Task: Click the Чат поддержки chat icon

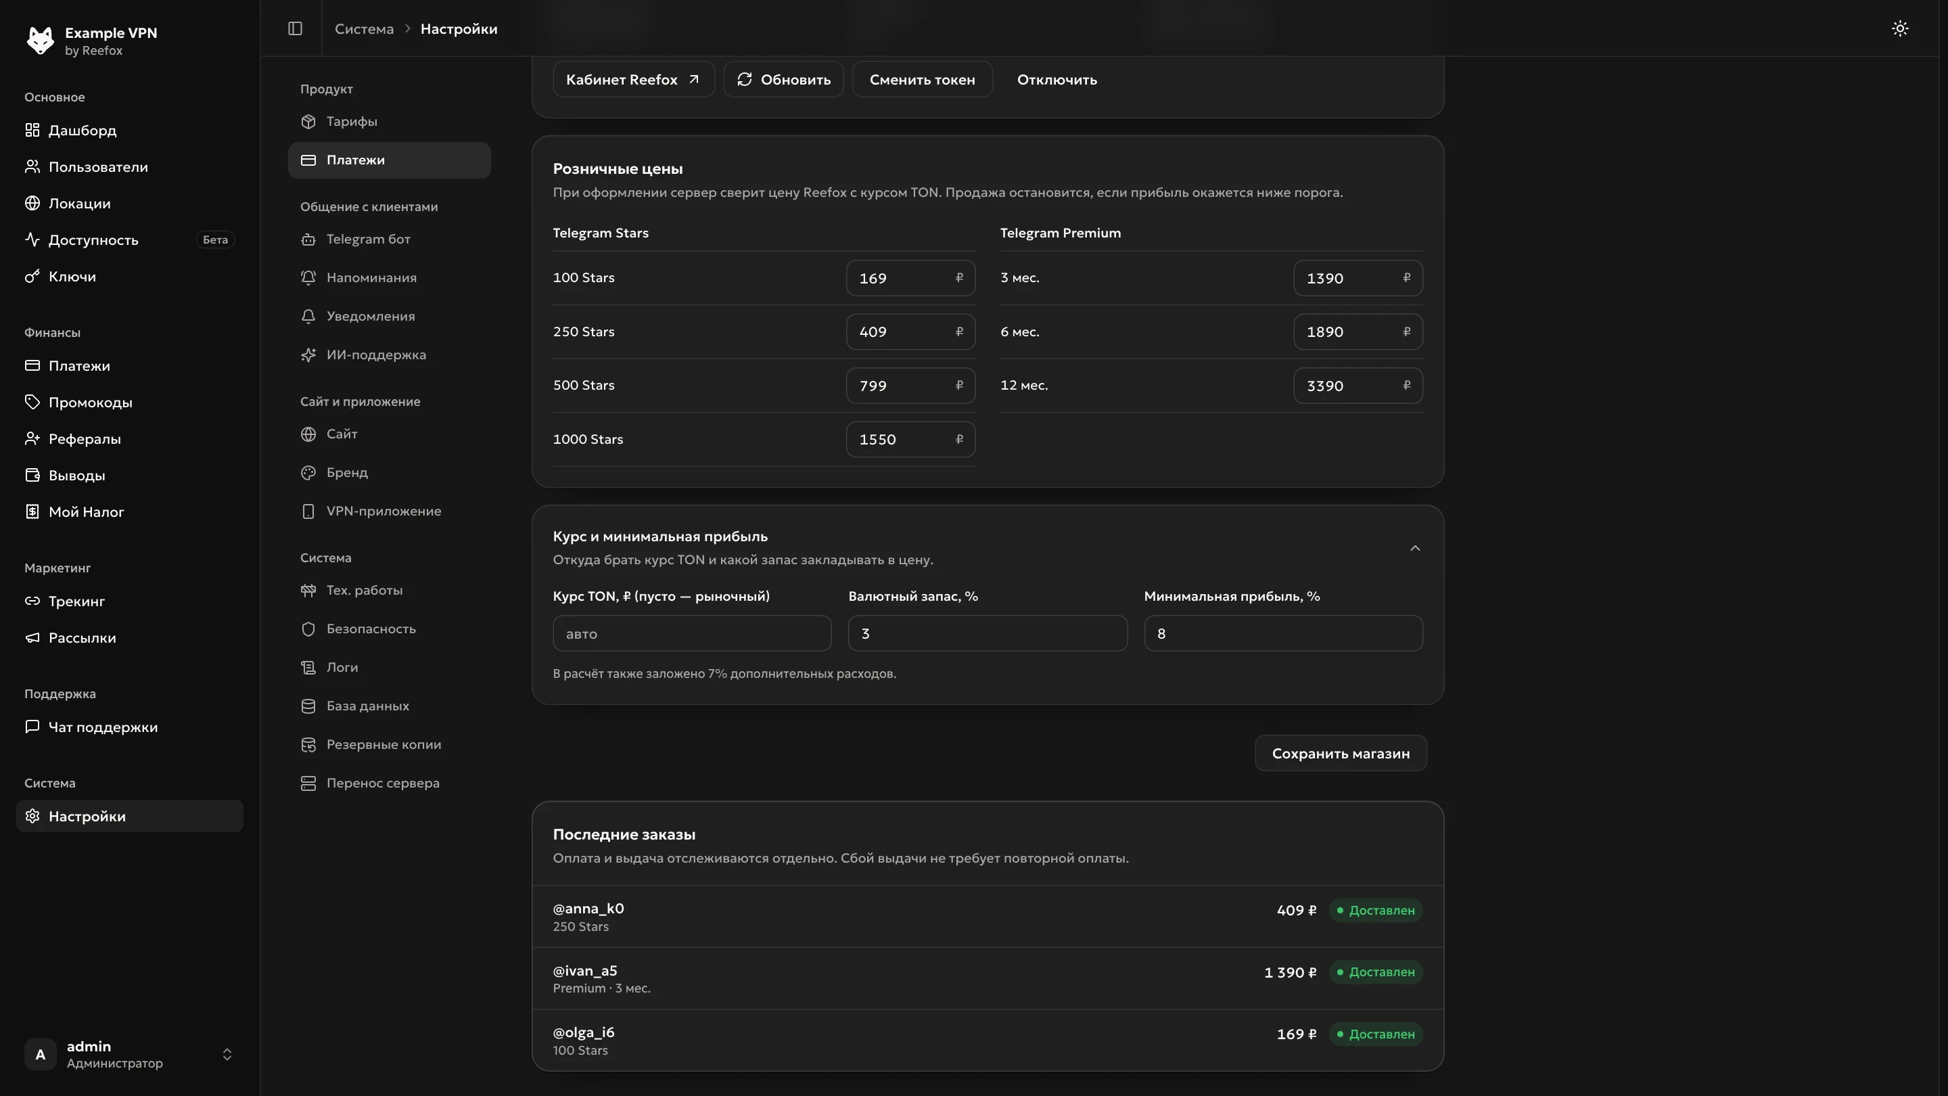Action: pos(32,727)
